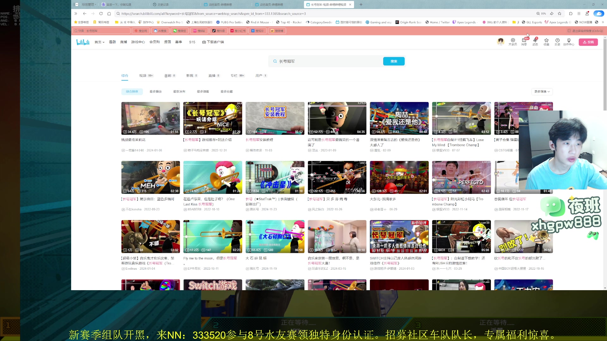Select the AI搜索 search shortcut
This screenshot has width=607, height=341.
[x=161, y=31]
